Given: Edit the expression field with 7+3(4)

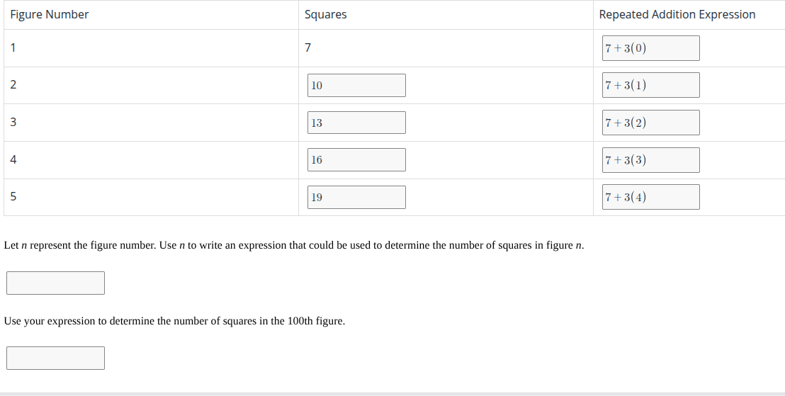Looking at the screenshot, I should coord(650,197).
